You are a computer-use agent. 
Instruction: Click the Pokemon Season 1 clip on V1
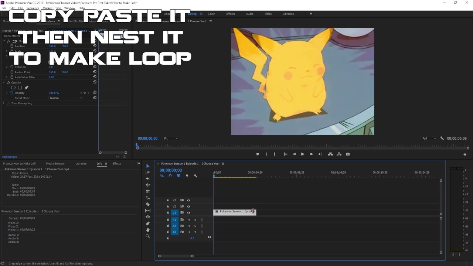(x=235, y=212)
